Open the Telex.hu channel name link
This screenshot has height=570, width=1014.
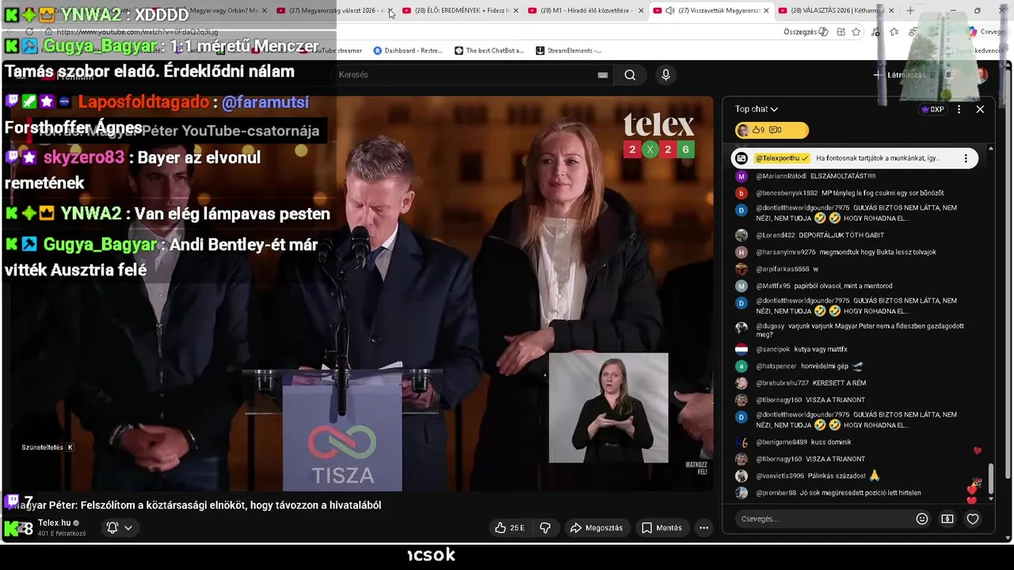55,523
